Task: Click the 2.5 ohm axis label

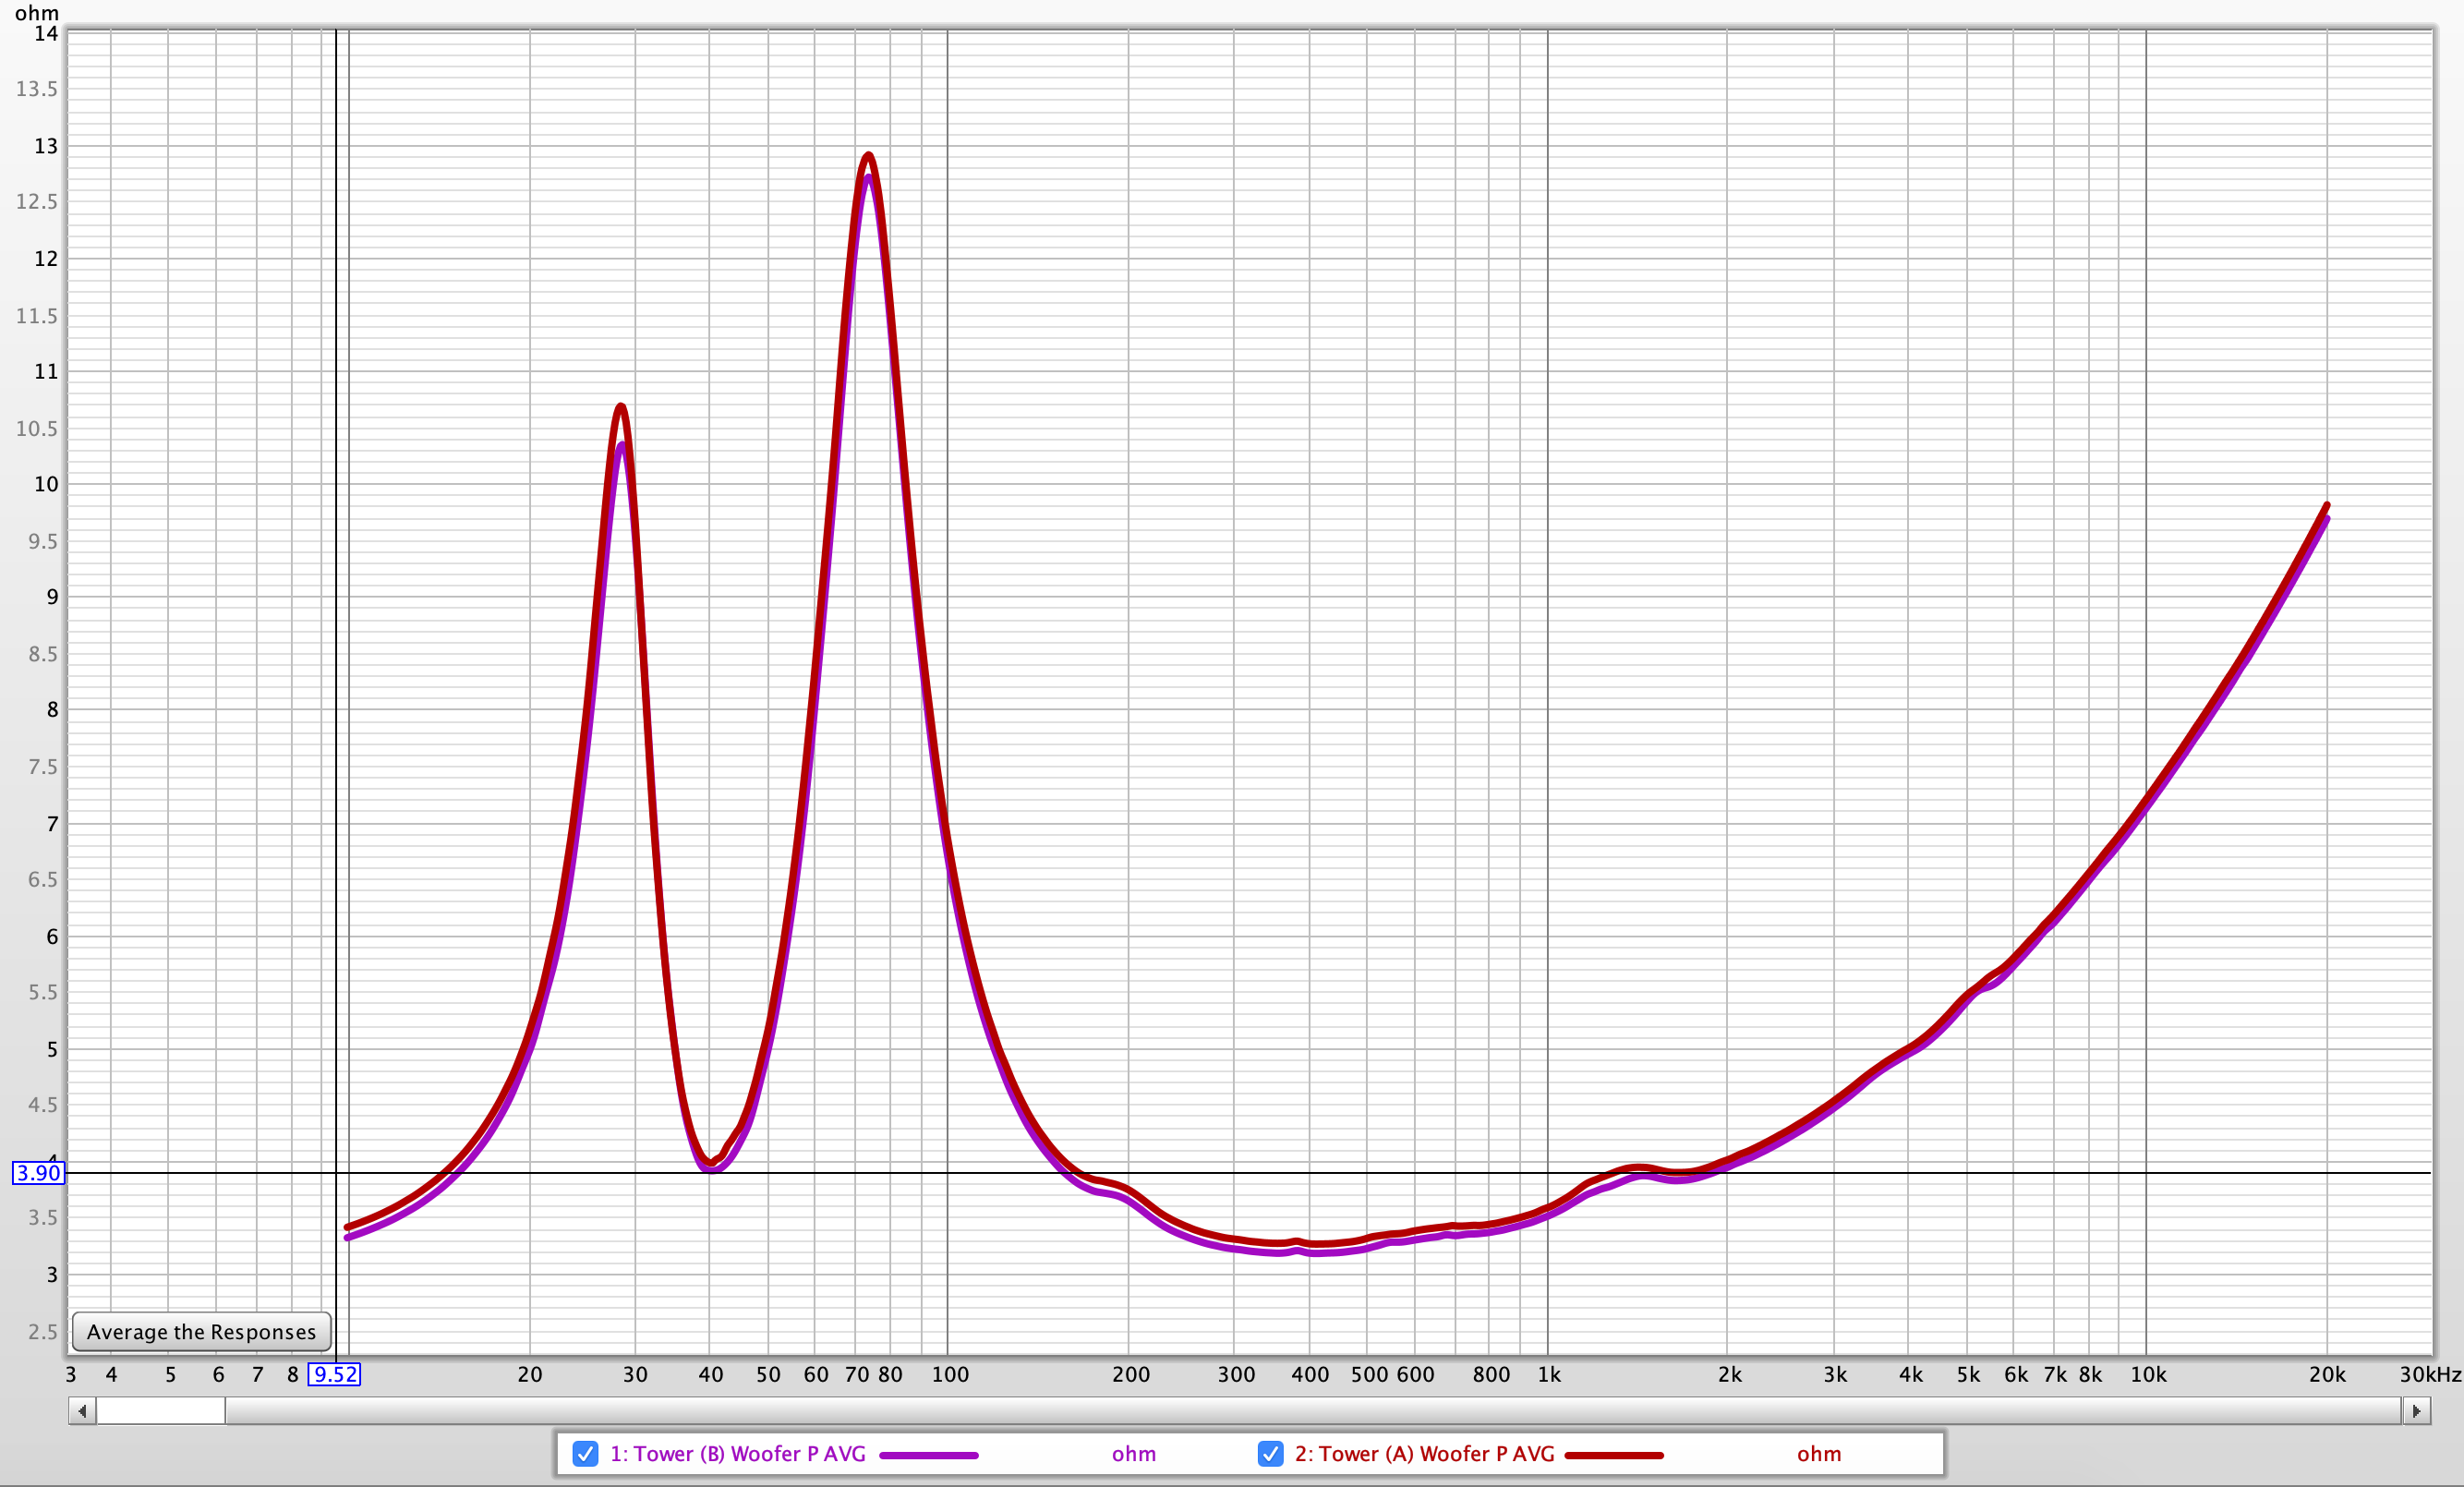Action: (42, 1331)
